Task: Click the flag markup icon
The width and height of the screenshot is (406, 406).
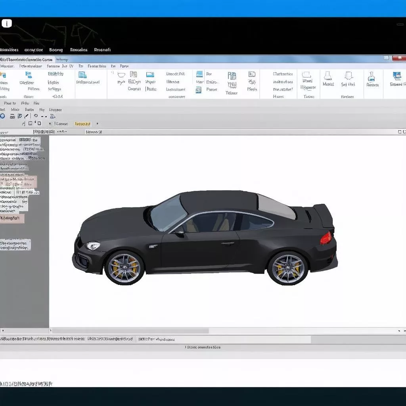Action: (20, 116)
